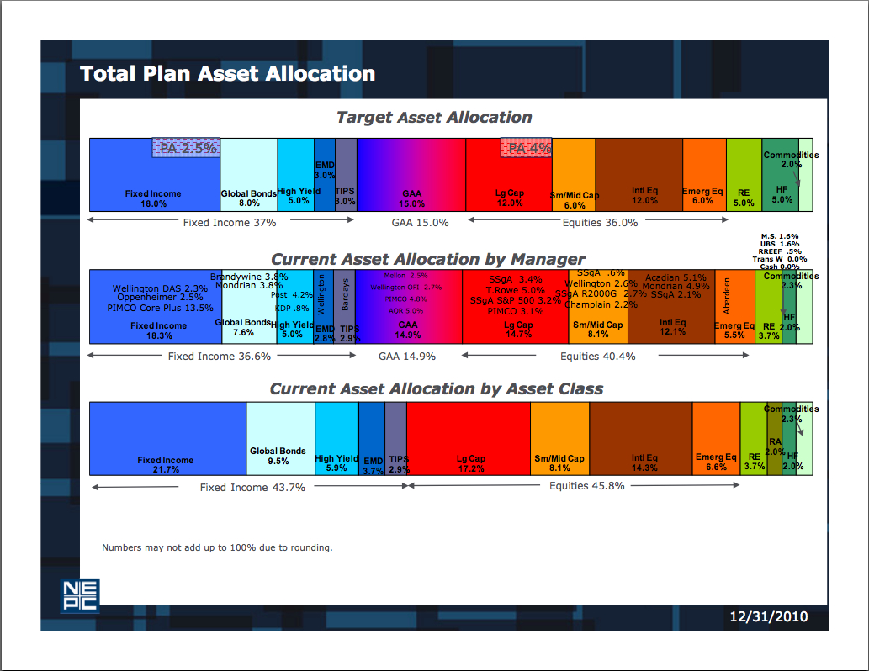This screenshot has height=671, width=869.
Task: Click the "High Yield 5.9%" label
Action: coord(336,463)
